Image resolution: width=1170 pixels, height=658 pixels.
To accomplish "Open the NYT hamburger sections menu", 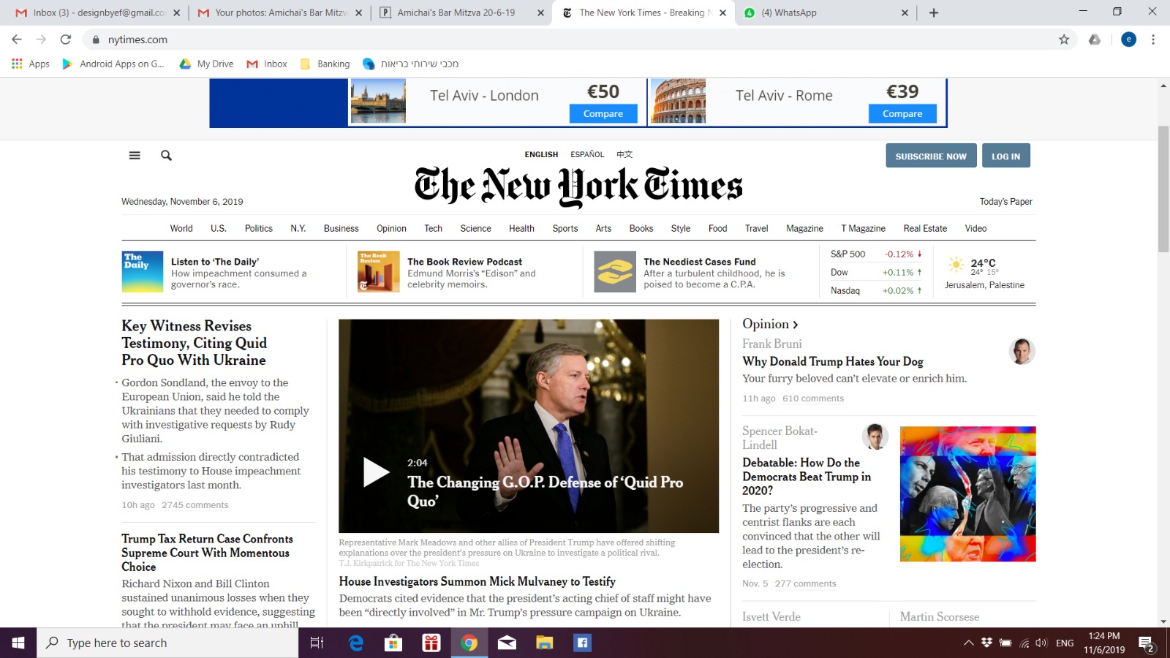I will 135,155.
